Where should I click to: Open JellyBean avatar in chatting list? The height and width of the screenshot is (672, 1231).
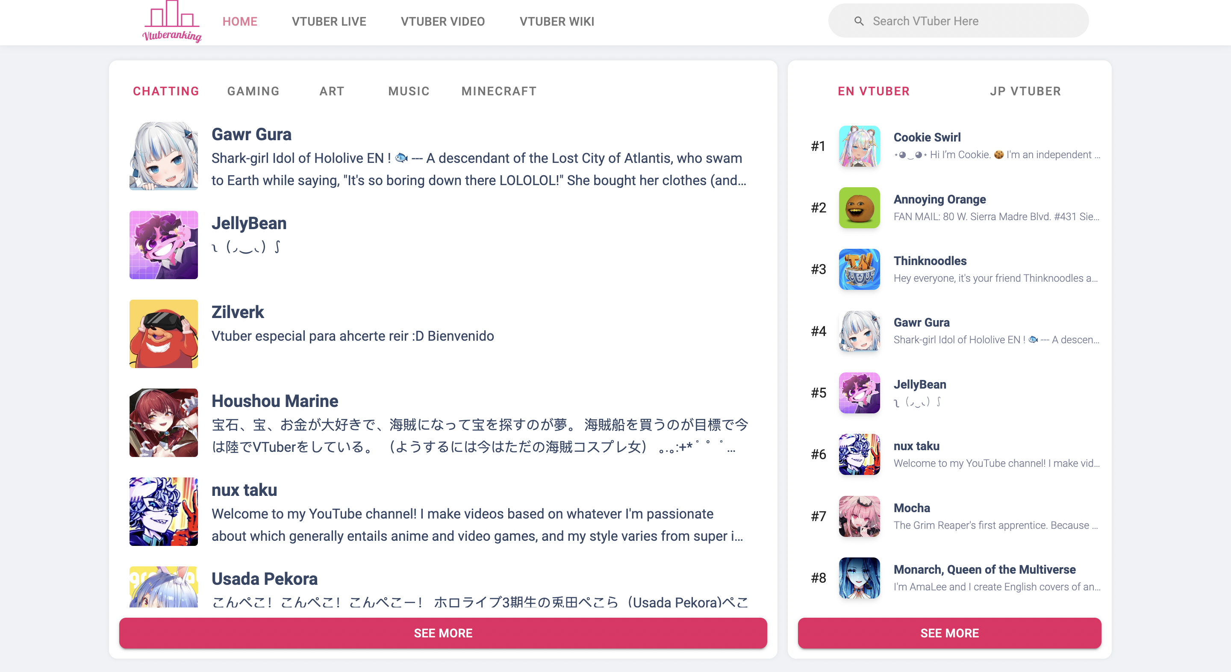(163, 245)
